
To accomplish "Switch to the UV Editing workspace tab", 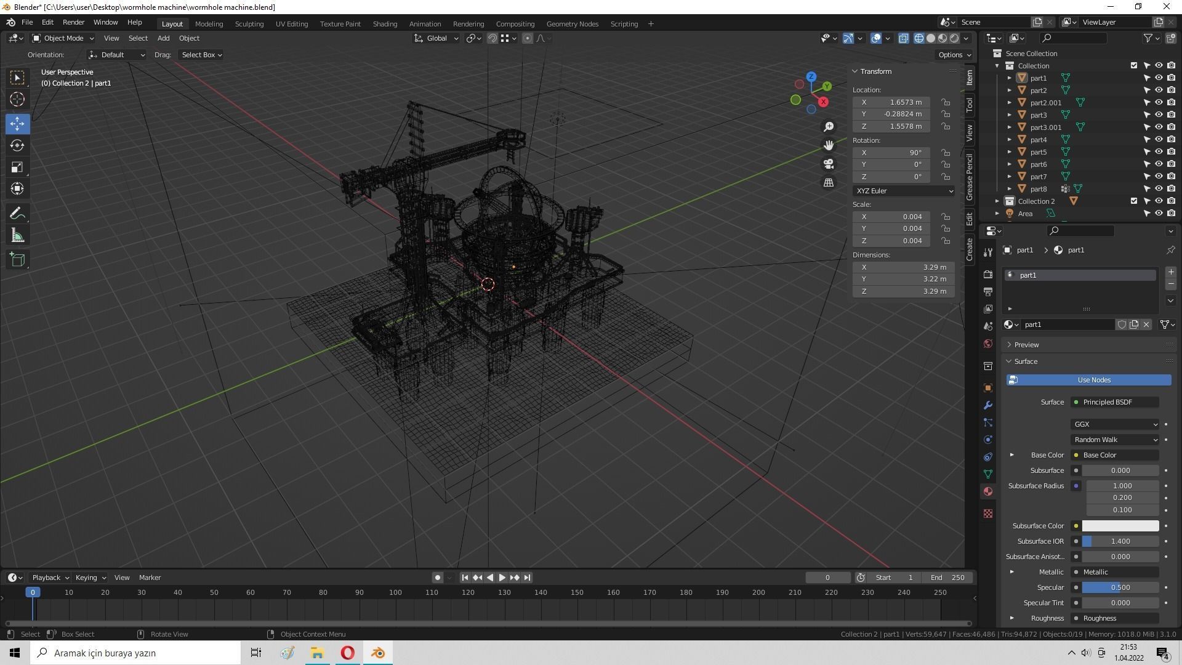I will click(x=292, y=23).
